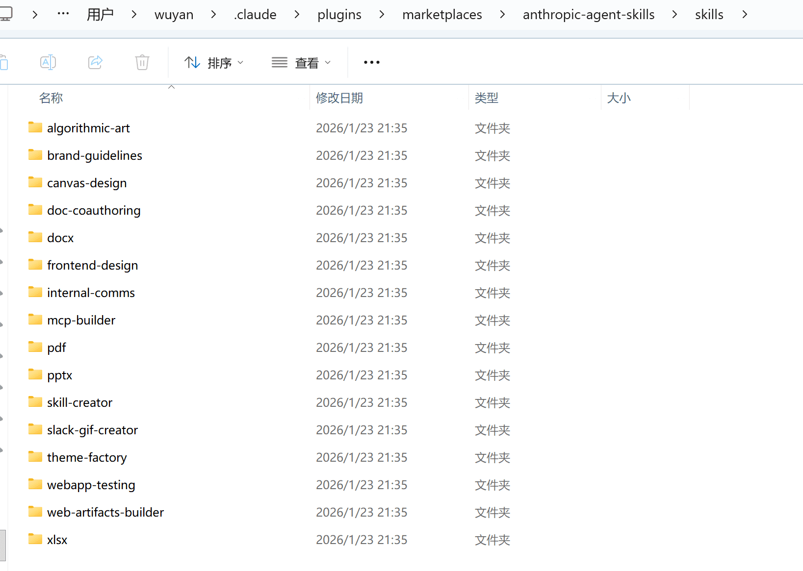
Task: Go to anthropic-agent-skills breadcrumb segment
Action: (x=588, y=15)
